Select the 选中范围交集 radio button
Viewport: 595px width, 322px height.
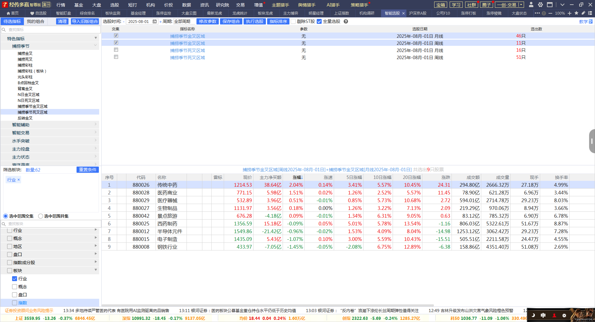coord(6,216)
